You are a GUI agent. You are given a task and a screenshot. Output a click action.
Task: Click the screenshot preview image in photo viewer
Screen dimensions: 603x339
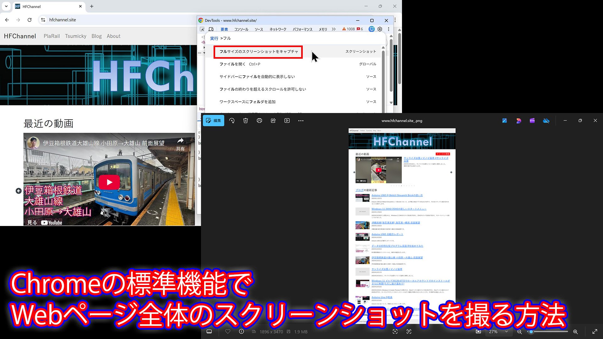[x=402, y=226]
